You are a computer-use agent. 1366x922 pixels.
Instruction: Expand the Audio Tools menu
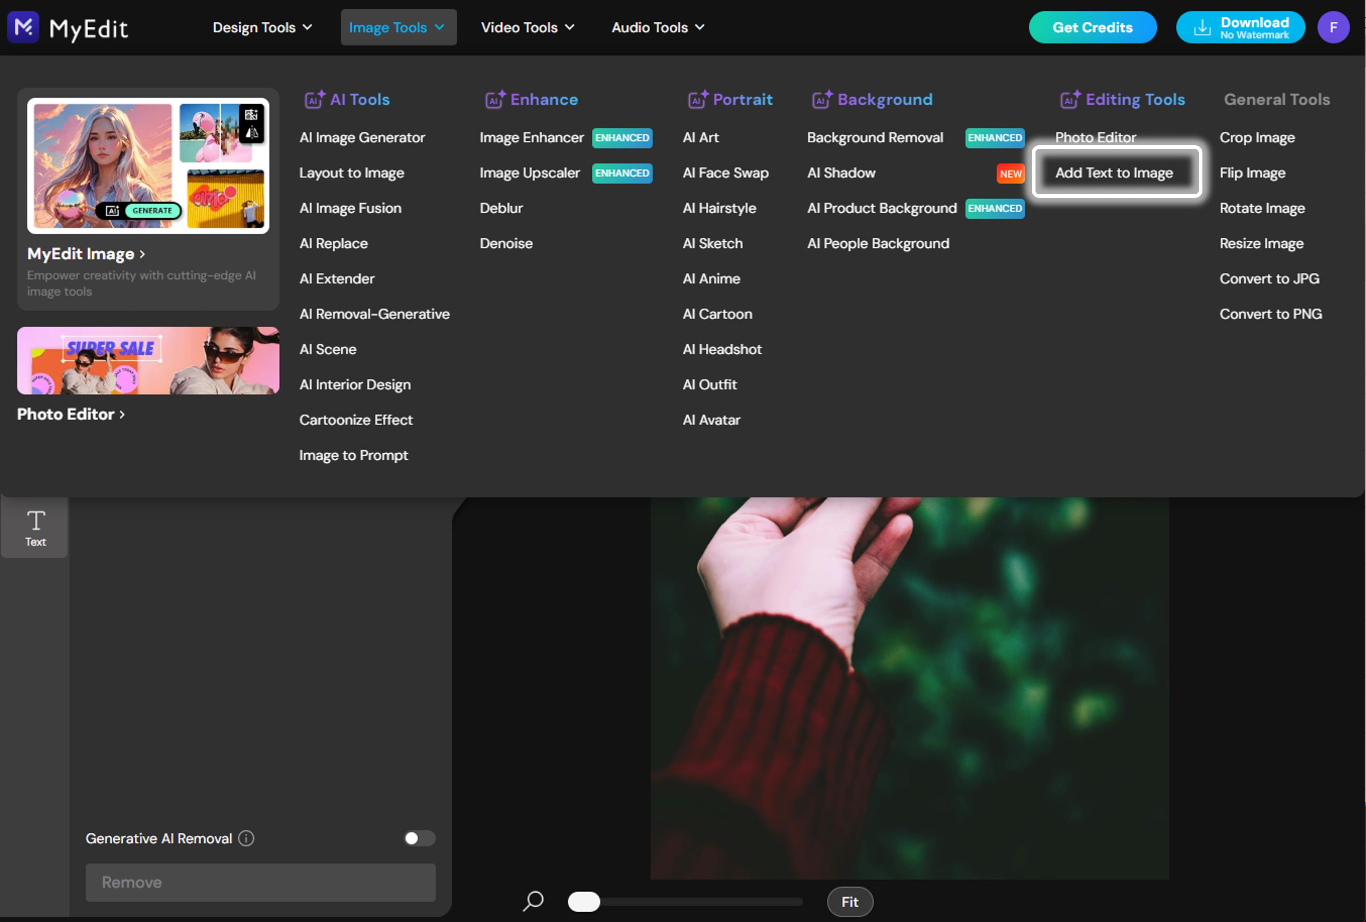(x=658, y=27)
